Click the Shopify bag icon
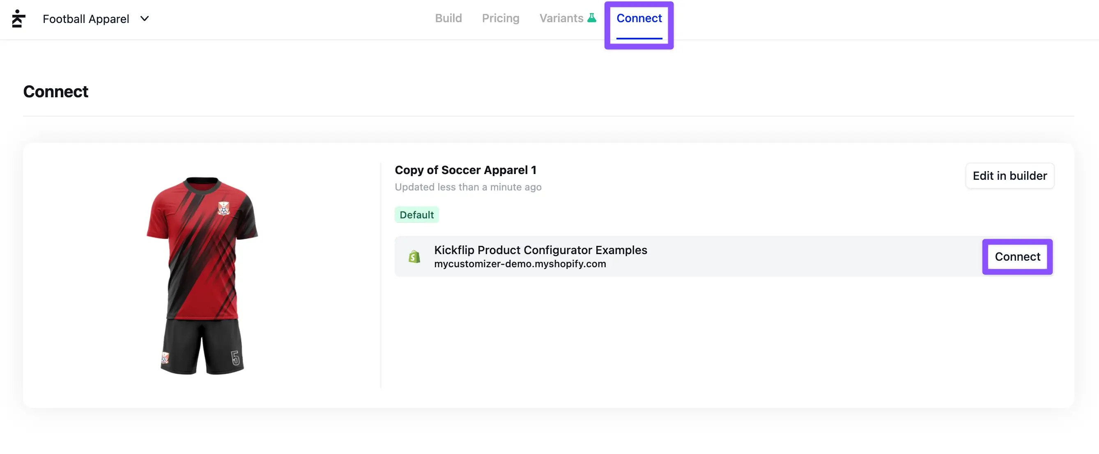 414,257
